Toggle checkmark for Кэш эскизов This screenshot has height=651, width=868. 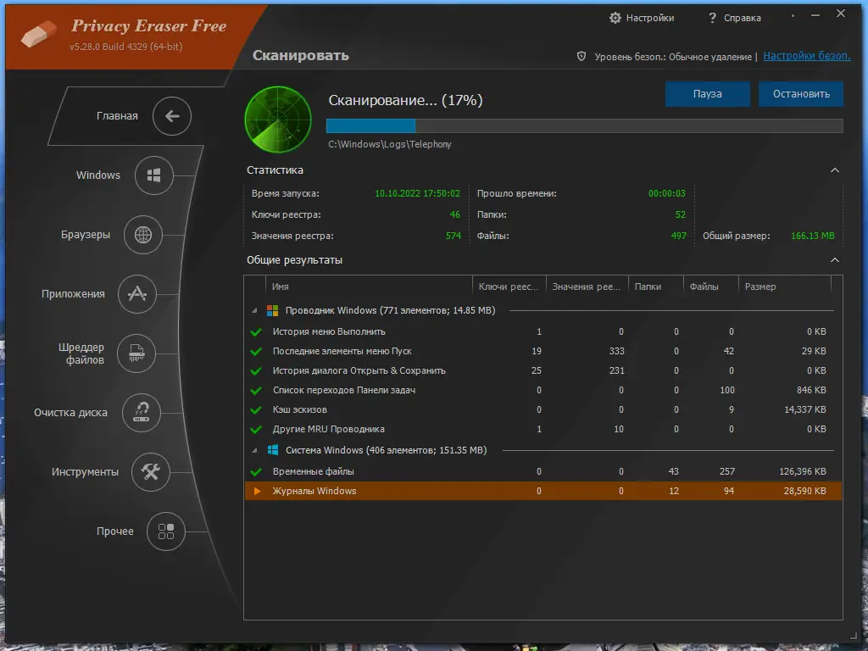point(256,410)
